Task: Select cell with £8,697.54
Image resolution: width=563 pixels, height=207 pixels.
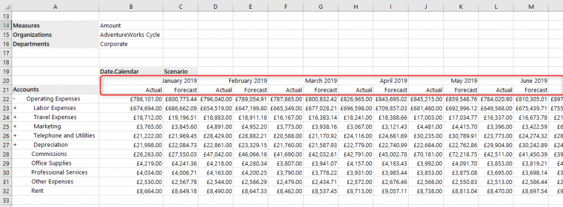Action: click(x=531, y=191)
